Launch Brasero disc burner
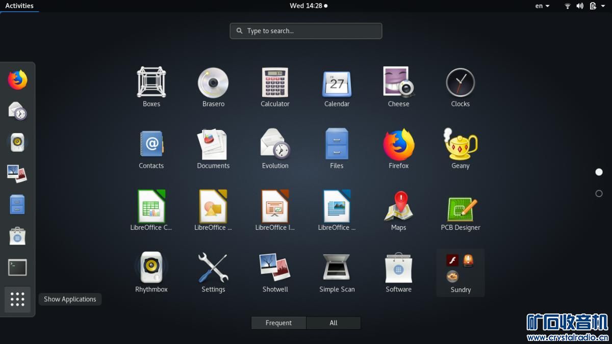The width and height of the screenshot is (612, 344). (213, 87)
